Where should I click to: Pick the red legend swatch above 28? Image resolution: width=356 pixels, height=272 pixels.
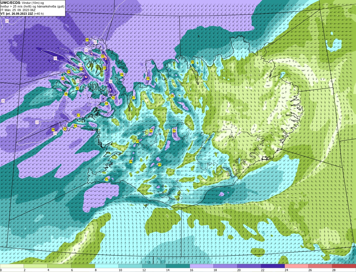tap(344, 266)
